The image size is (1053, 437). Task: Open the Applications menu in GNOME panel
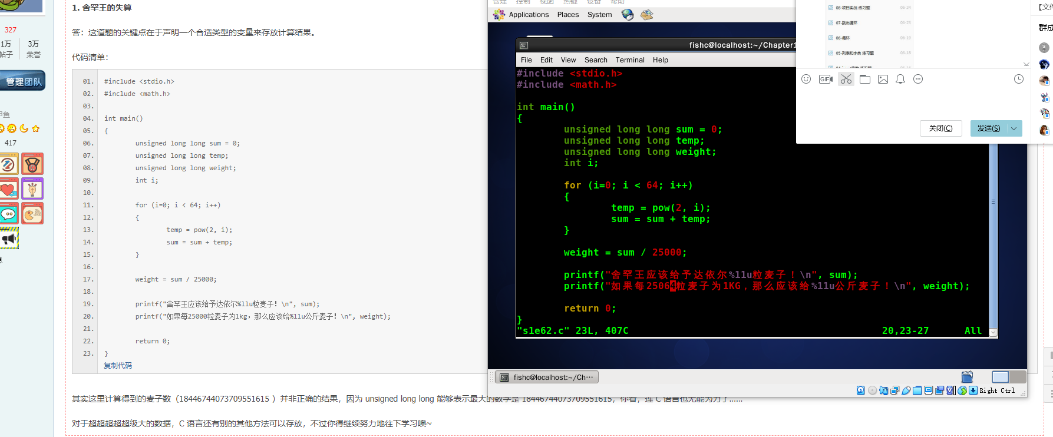click(529, 15)
